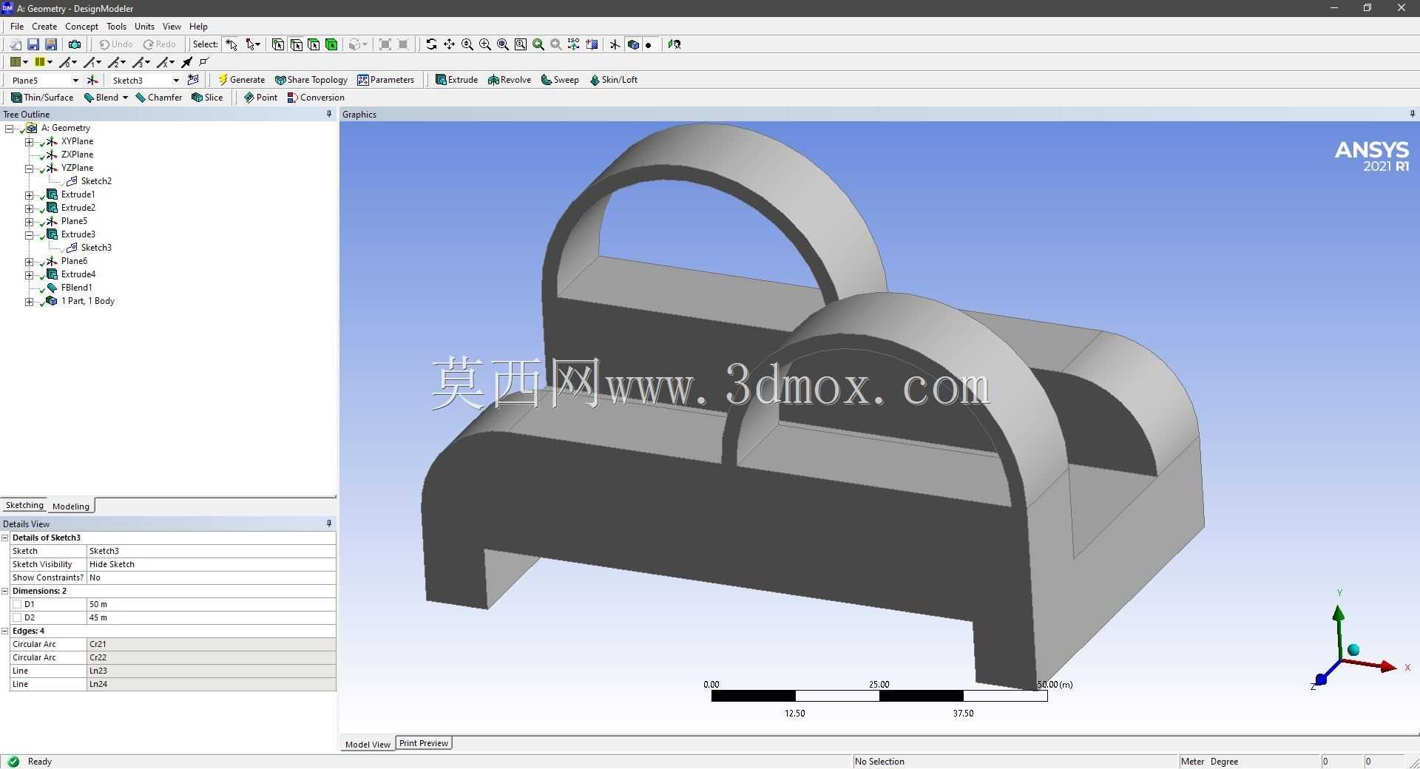The height and width of the screenshot is (769, 1420).
Task: Click the Save Project icon
Action: pyautogui.click(x=33, y=44)
